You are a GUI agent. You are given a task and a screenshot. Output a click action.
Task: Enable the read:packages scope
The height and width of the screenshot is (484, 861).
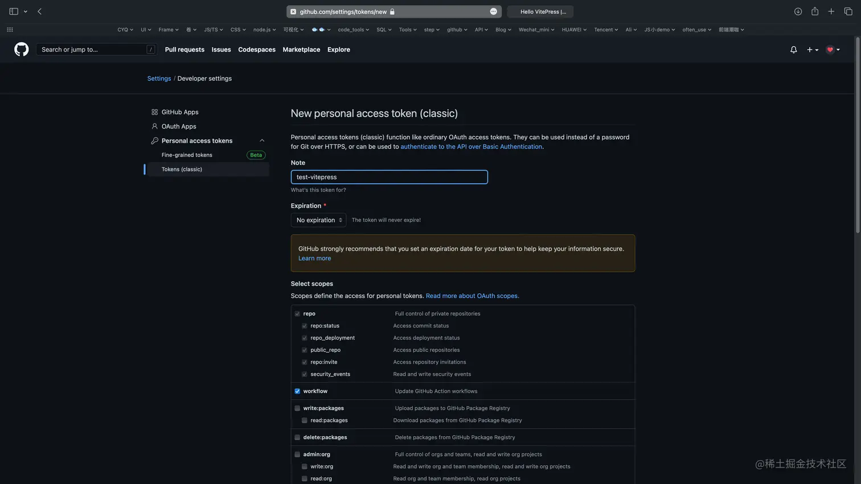(x=305, y=420)
